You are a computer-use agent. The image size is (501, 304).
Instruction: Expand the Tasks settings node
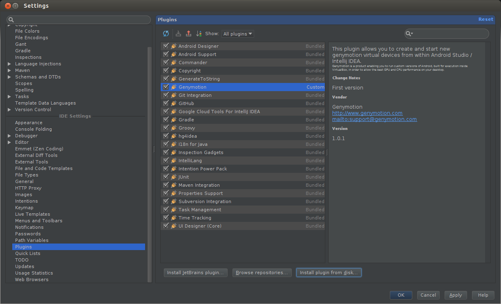(9, 96)
